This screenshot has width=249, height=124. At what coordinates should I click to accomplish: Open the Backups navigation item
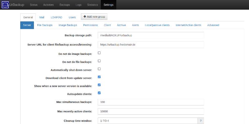coord(64,5)
